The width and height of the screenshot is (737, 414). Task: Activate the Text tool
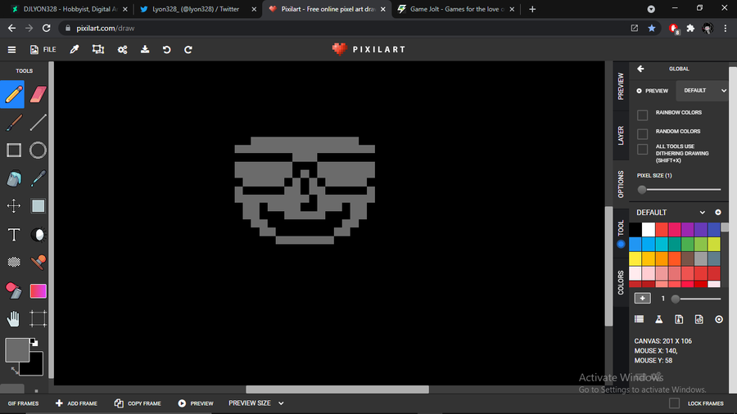(14, 234)
